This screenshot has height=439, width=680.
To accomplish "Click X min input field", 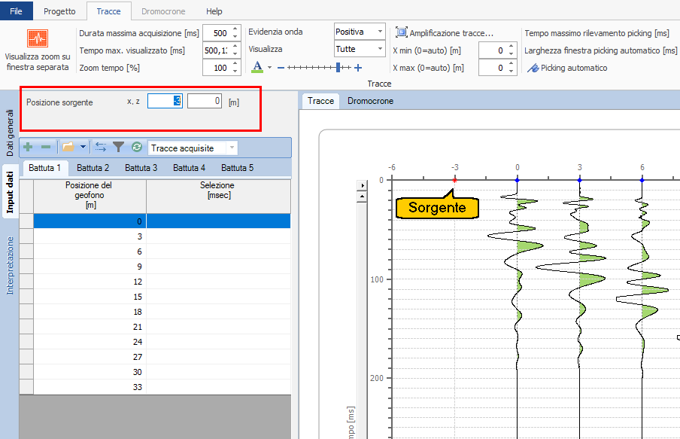I will click(x=493, y=50).
